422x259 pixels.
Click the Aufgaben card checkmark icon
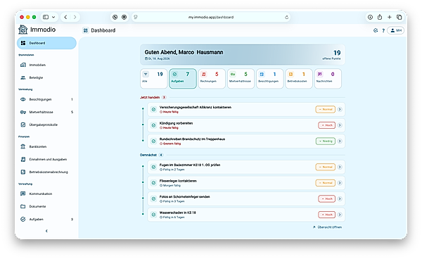pyautogui.click(x=174, y=74)
